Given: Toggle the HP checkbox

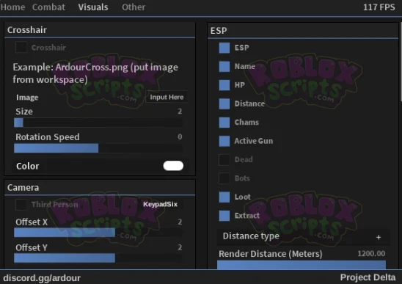Looking at the screenshot, I should [x=224, y=85].
